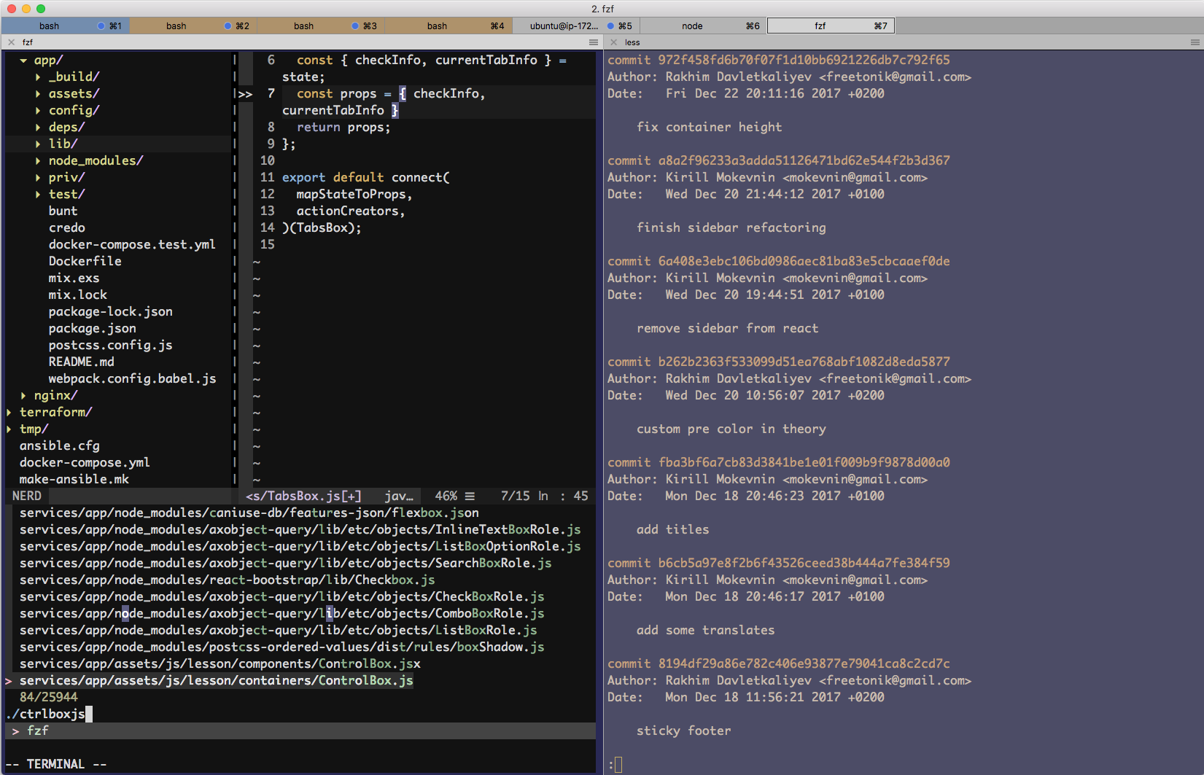The height and width of the screenshot is (775, 1204).
Task: Close the fzf pane with the ✕
Action: [x=12, y=42]
